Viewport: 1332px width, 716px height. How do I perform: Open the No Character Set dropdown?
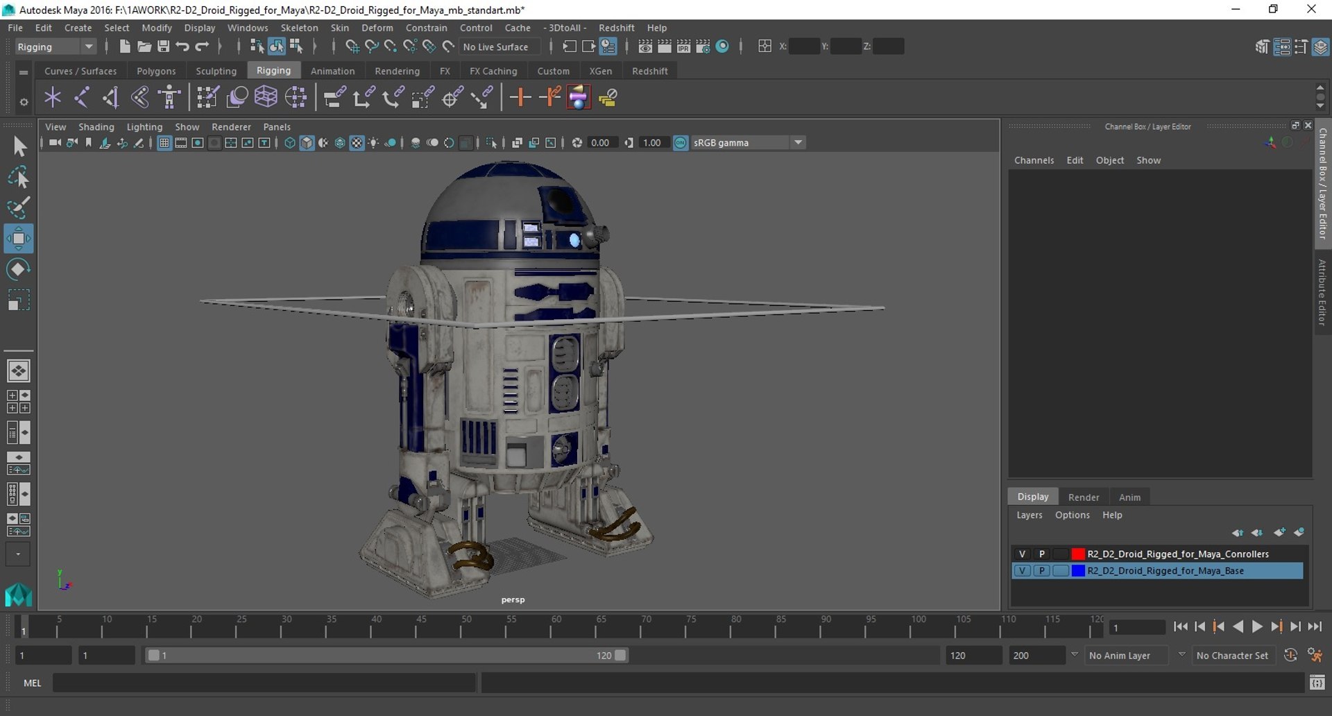[x=1233, y=655]
